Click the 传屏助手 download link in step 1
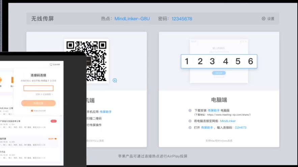The width and height of the screenshot is (298, 167). click(213, 110)
